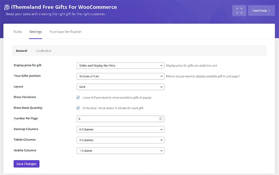Click the fullscreen expand icon
The image size is (279, 175).
[239, 11]
